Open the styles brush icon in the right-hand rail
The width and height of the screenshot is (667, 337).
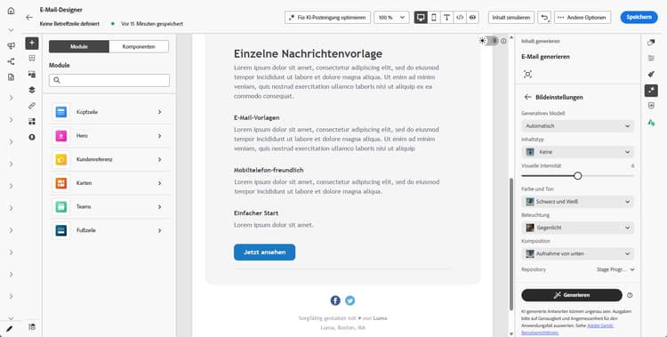click(x=651, y=74)
